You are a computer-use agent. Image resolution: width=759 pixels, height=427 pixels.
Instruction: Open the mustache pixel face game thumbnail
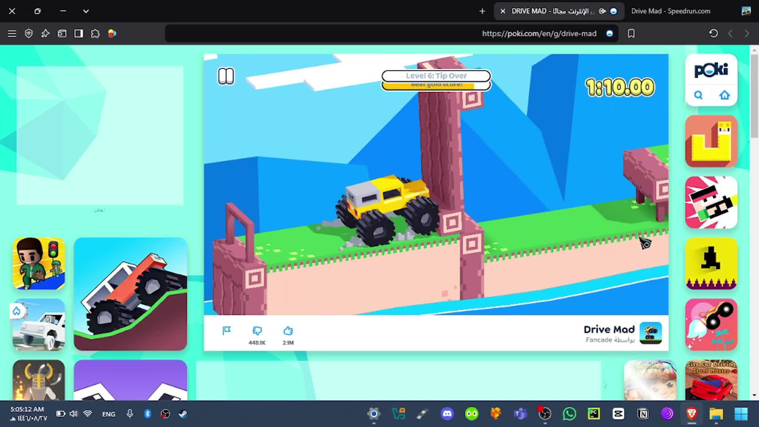[711, 202]
